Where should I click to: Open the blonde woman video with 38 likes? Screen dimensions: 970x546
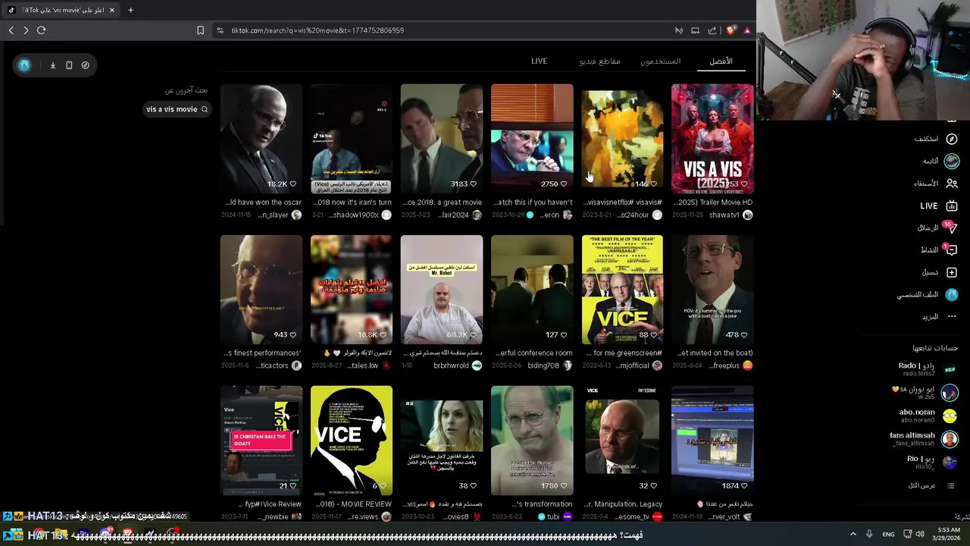[x=442, y=441]
